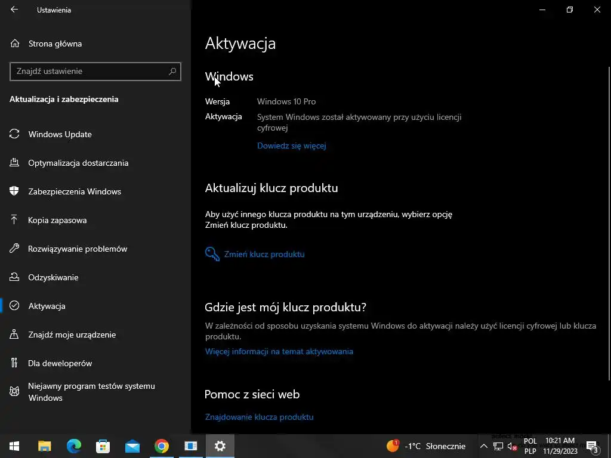Open Zabezpieczenia Windows shield icon
The width and height of the screenshot is (611, 458).
pos(14,191)
